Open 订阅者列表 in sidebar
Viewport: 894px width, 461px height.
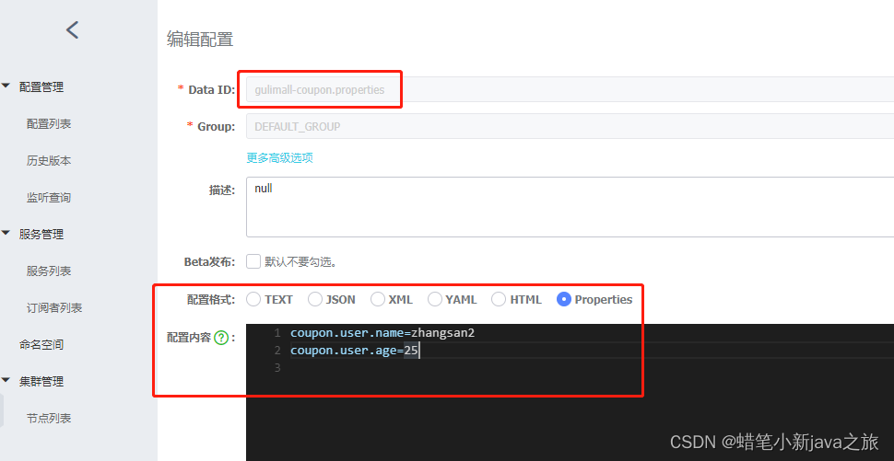click(x=54, y=308)
